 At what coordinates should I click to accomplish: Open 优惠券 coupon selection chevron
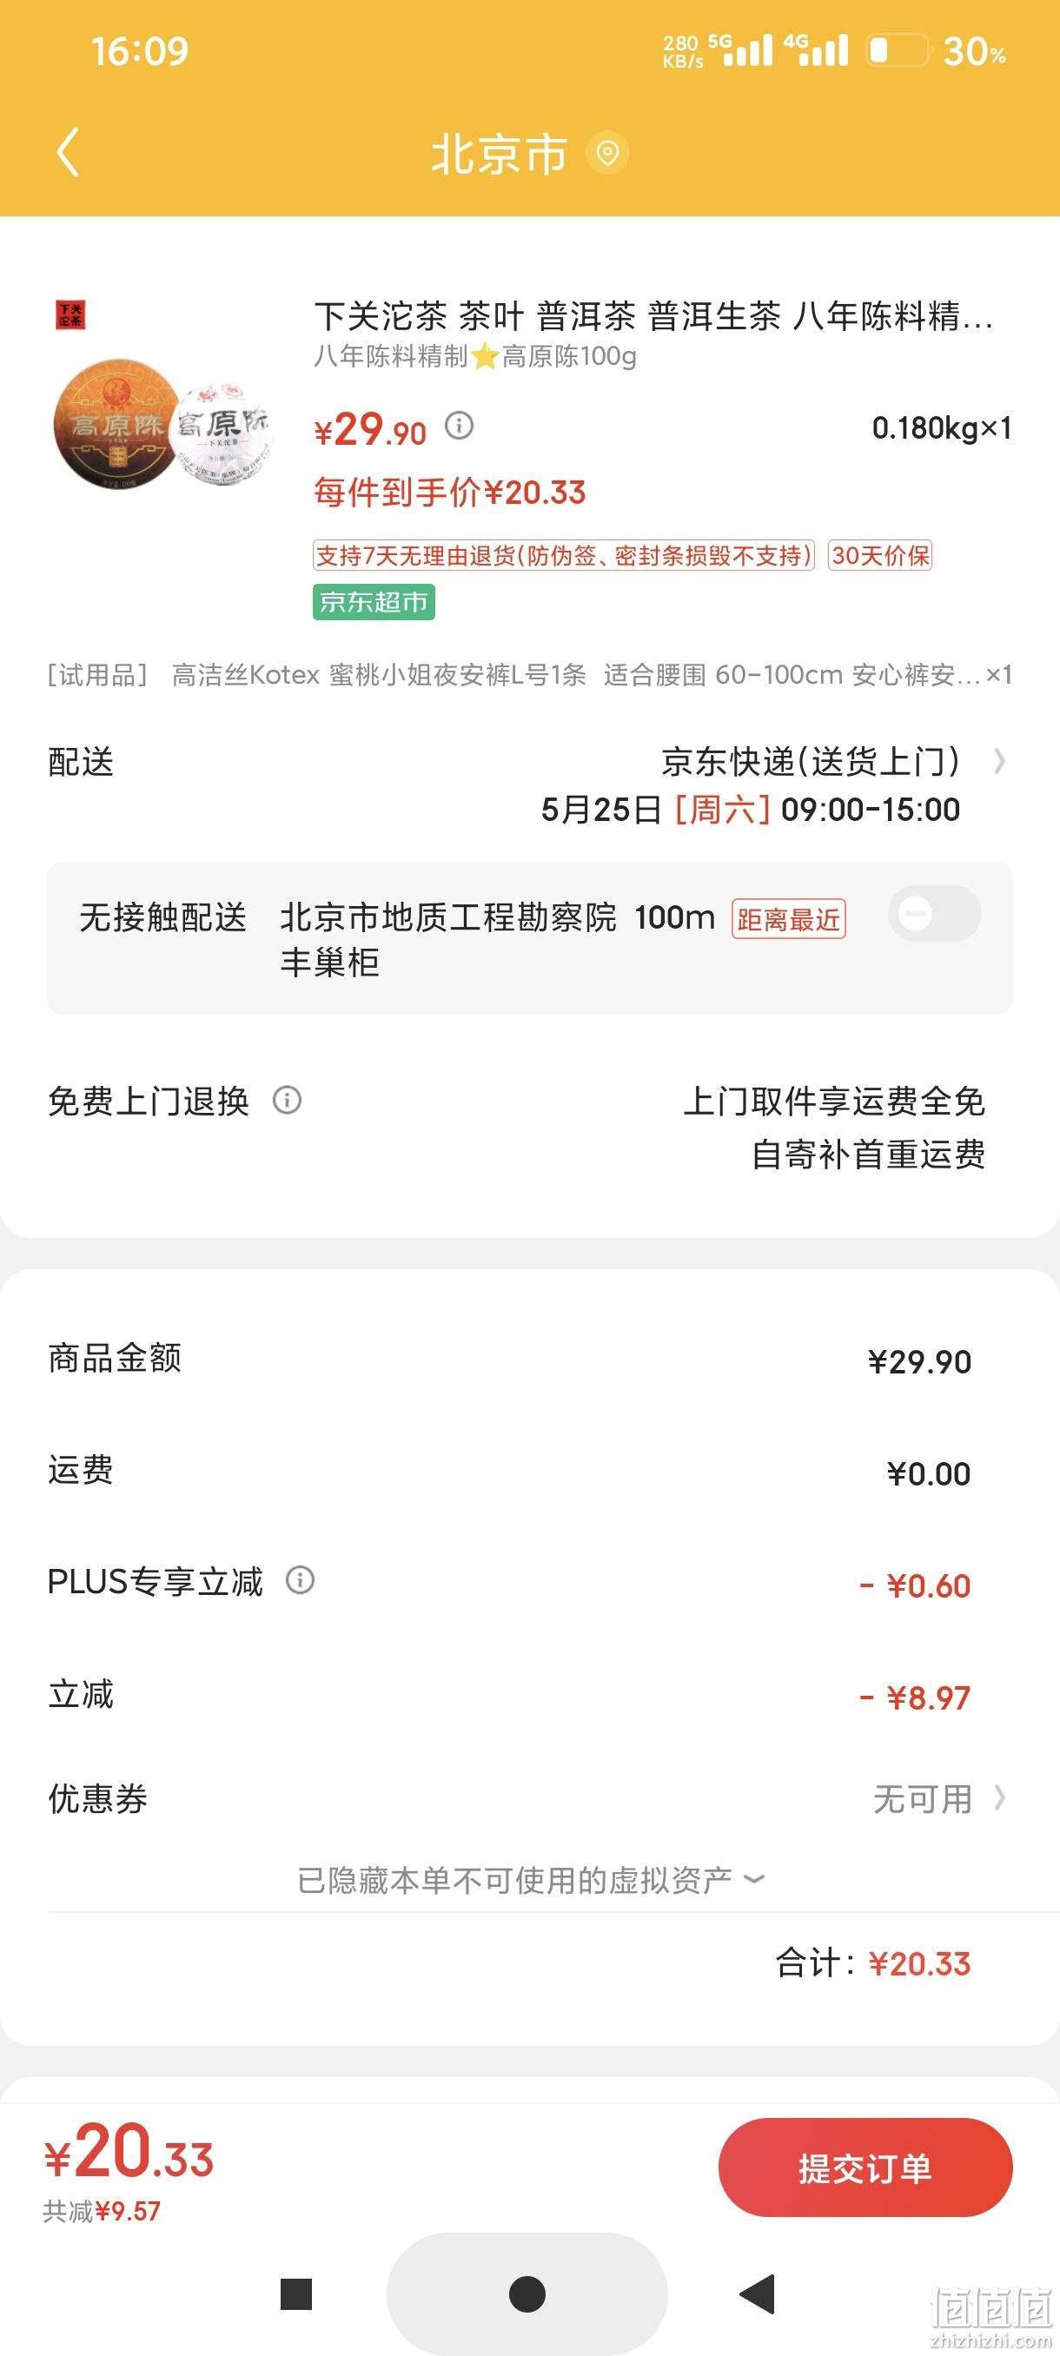[1001, 1799]
